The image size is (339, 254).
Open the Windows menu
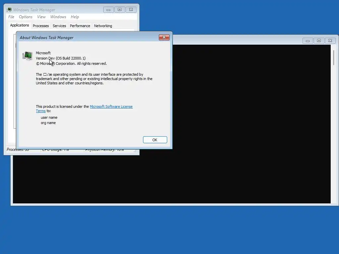point(58,17)
